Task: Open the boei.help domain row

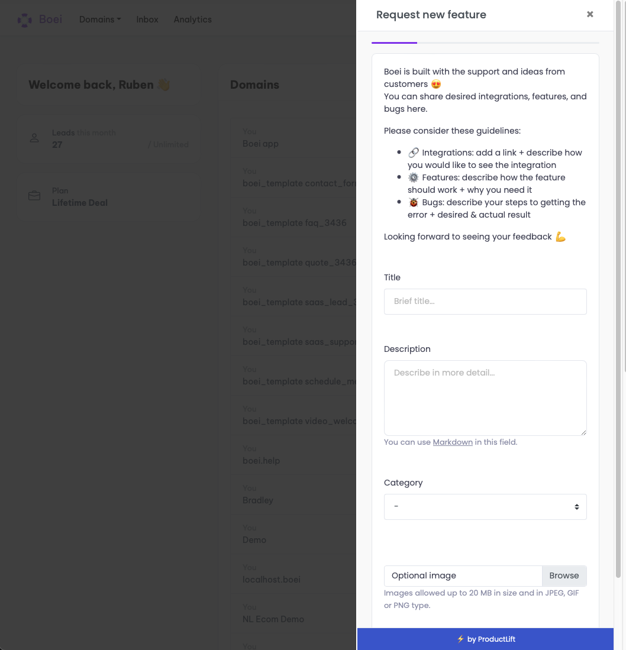Action: click(x=261, y=461)
